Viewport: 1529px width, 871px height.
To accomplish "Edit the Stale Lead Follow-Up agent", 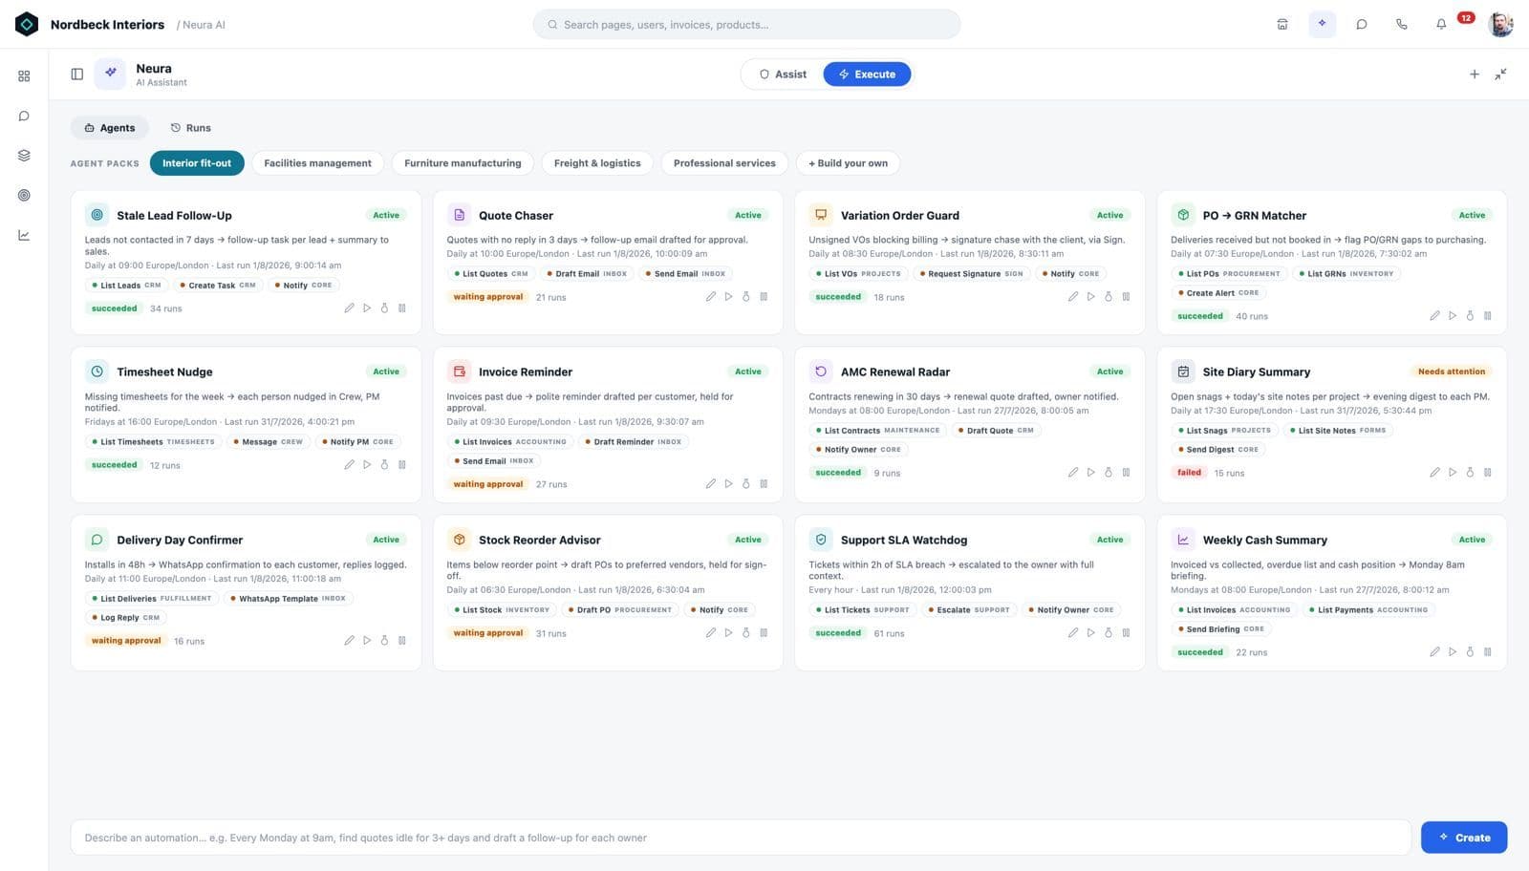I will [349, 308].
